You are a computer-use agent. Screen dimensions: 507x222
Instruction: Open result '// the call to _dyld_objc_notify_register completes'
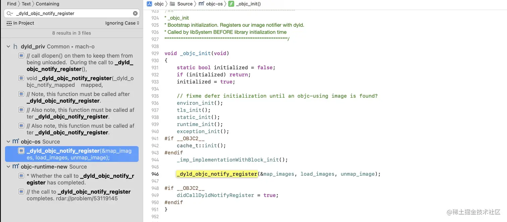point(78,195)
